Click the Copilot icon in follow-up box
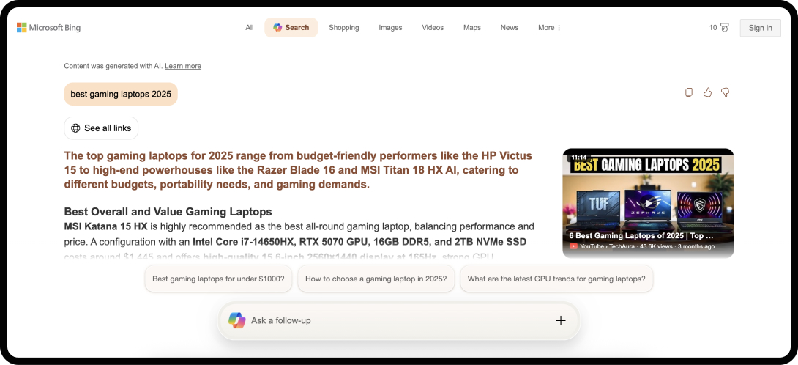This screenshot has width=798, height=365. (x=236, y=320)
